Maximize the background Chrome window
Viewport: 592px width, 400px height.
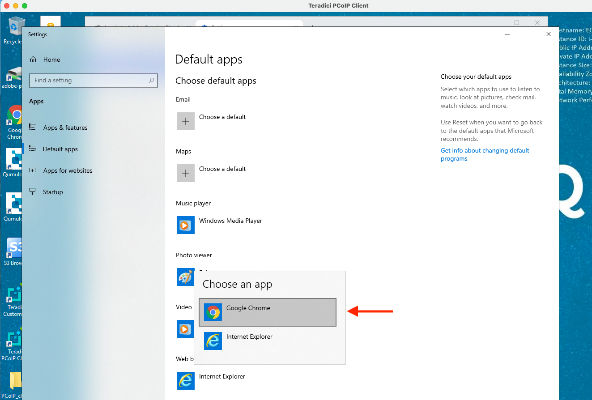click(517, 22)
